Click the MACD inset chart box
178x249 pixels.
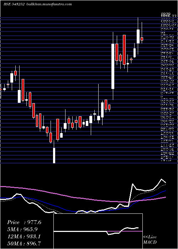(98, 231)
